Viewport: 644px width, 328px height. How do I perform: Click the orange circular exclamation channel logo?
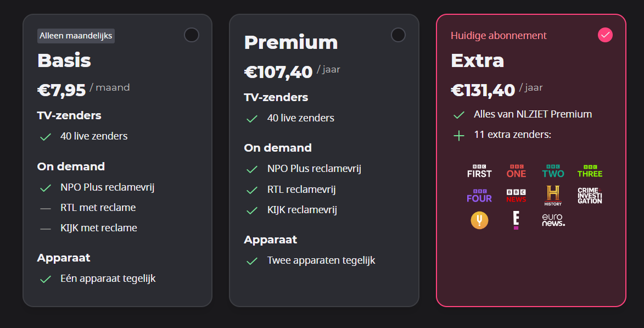[x=479, y=220]
